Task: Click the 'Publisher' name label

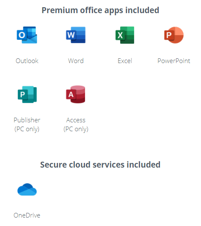Action: click(x=27, y=120)
